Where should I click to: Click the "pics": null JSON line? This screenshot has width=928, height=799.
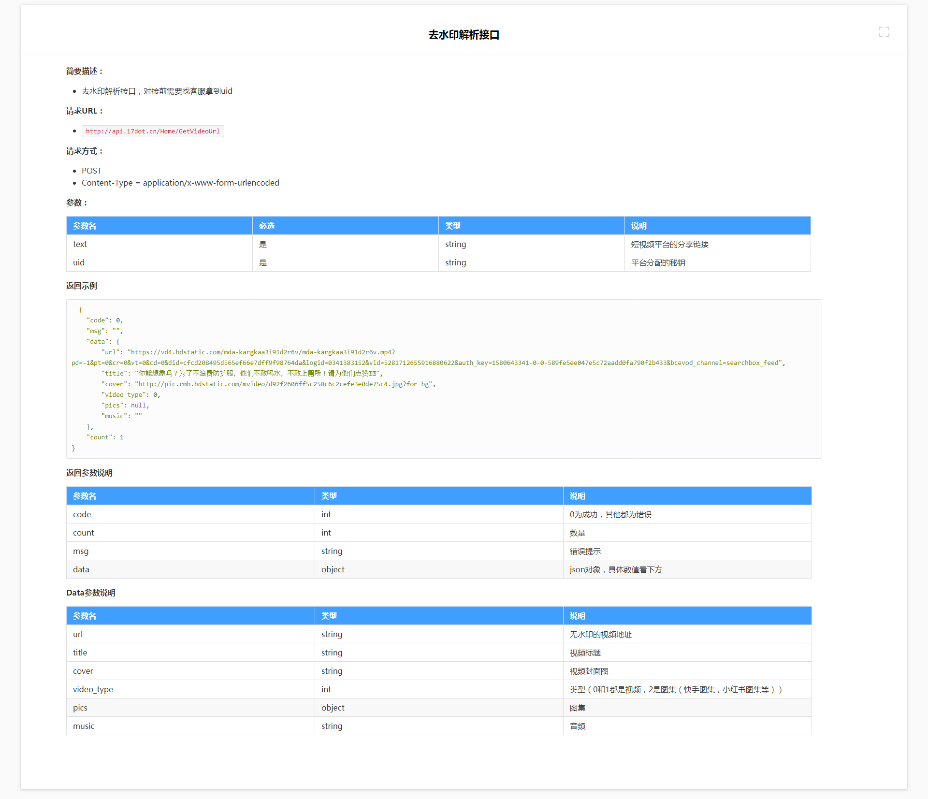point(125,405)
